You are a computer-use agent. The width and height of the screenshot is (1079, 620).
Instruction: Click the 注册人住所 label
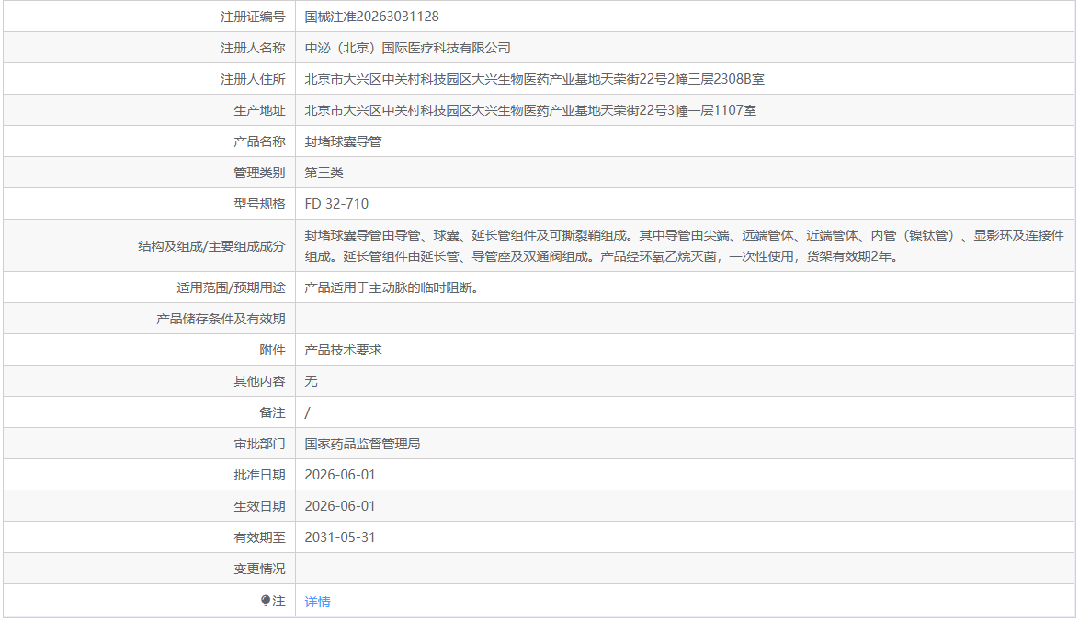pyautogui.click(x=253, y=79)
